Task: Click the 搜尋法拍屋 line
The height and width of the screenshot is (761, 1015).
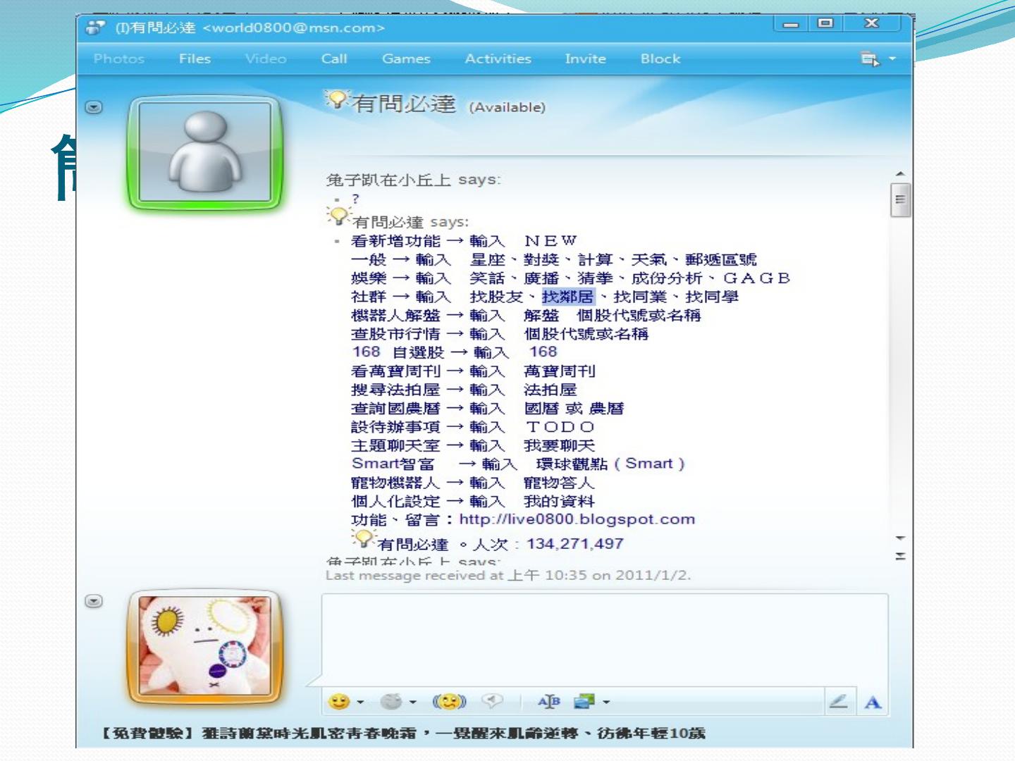Action: 464,390
